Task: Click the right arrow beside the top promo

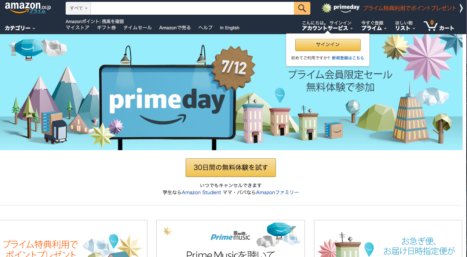Action: (x=461, y=8)
